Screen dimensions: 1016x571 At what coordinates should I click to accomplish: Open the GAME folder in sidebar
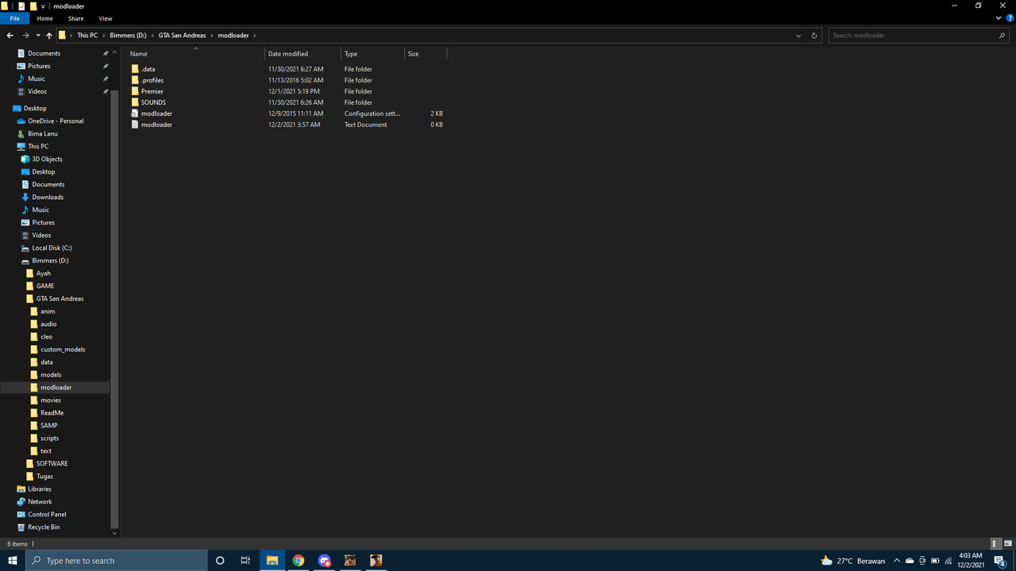45,285
